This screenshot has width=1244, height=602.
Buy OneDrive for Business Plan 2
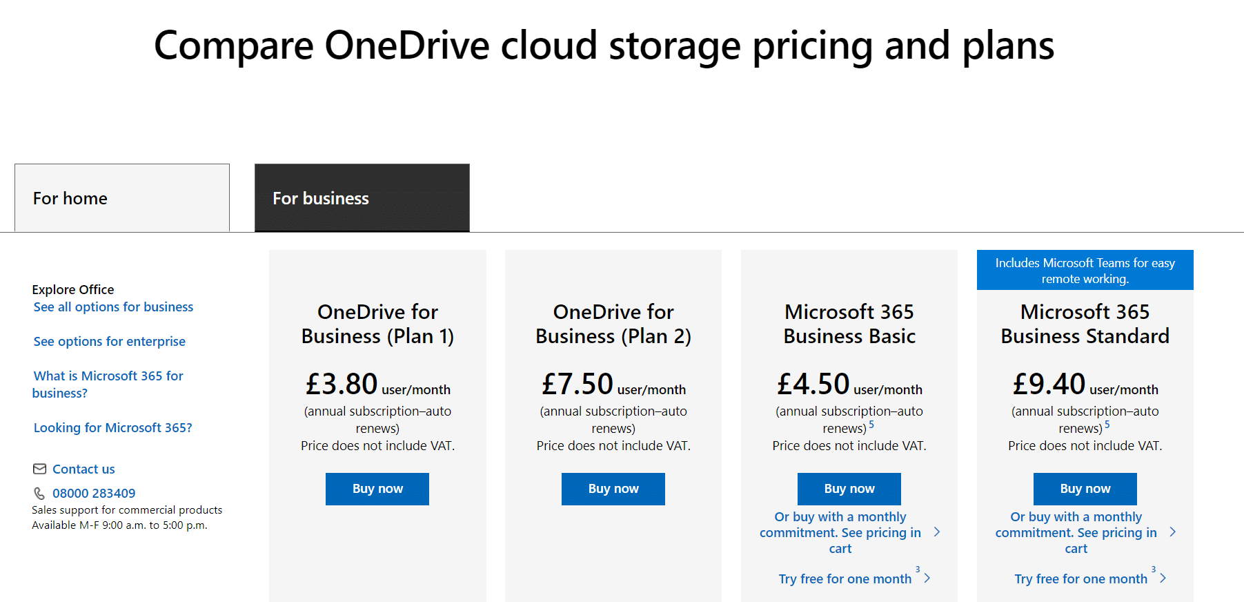613,489
